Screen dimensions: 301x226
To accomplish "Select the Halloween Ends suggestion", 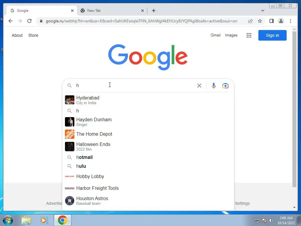I will click(148, 147).
